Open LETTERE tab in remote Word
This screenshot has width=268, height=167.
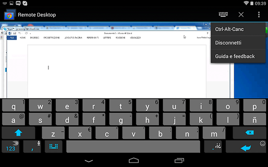point(107,38)
